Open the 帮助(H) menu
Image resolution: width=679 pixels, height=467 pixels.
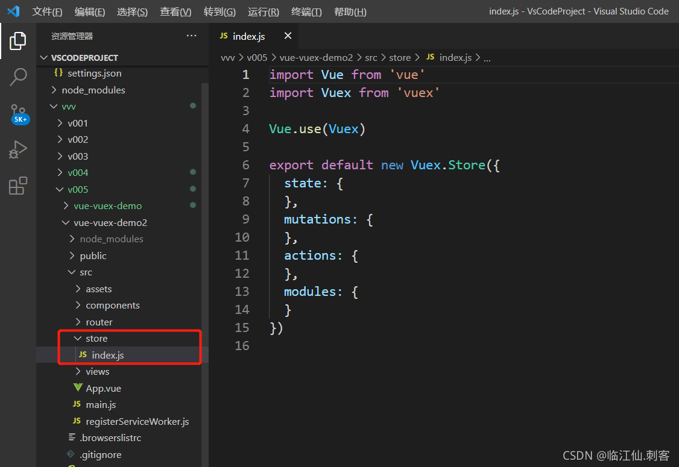click(x=350, y=11)
